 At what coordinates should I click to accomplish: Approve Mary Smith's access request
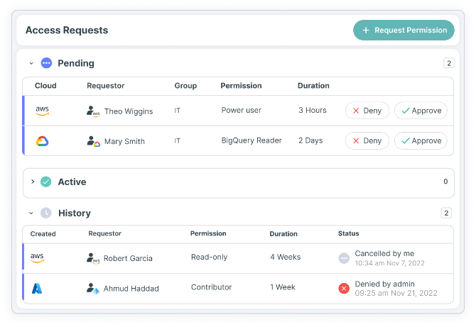(x=421, y=140)
